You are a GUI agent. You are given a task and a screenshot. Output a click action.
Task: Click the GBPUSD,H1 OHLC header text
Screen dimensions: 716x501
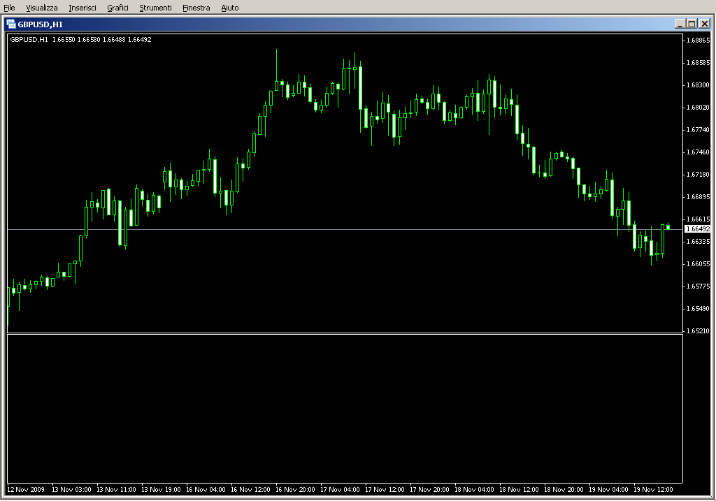[80, 40]
